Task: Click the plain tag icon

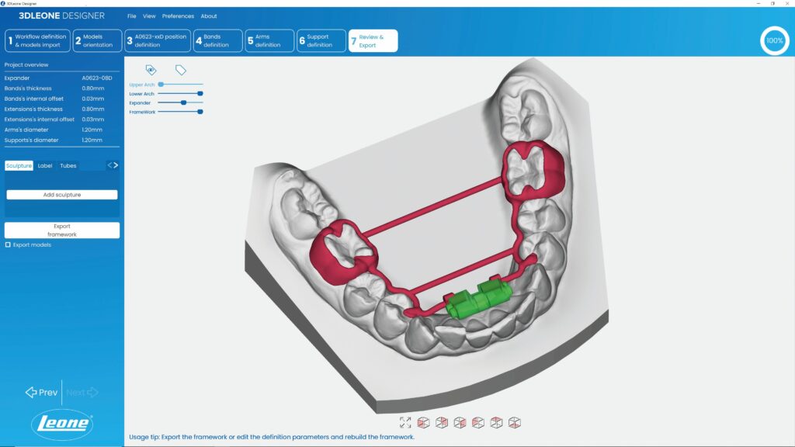Action: pyautogui.click(x=180, y=71)
